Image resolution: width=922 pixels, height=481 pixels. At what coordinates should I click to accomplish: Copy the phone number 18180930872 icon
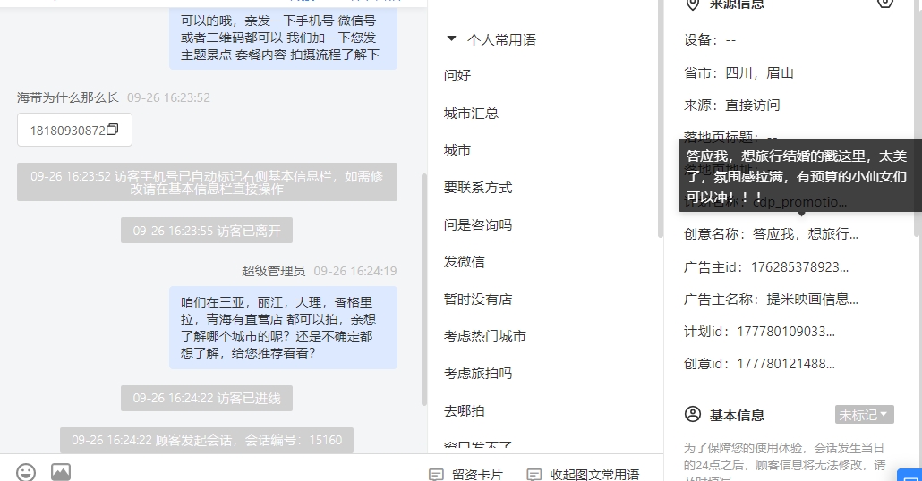point(112,130)
